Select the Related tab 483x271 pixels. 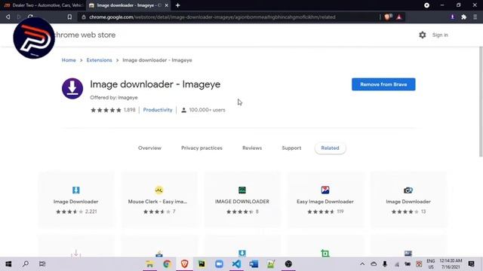tap(331, 148)
